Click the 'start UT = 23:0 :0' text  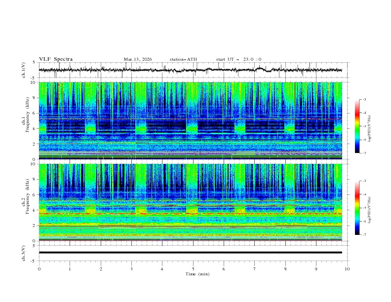tap(238, 59)
